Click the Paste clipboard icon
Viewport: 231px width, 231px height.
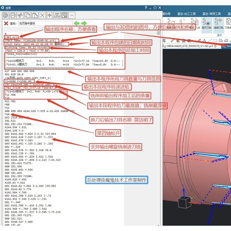(x=35, y=15)
